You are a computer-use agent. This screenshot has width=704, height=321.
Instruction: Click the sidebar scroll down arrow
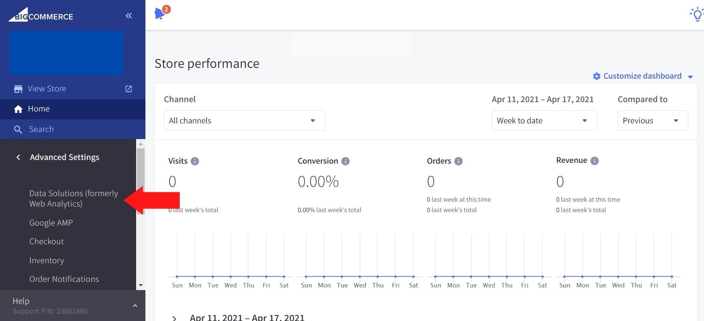(141, 285)
